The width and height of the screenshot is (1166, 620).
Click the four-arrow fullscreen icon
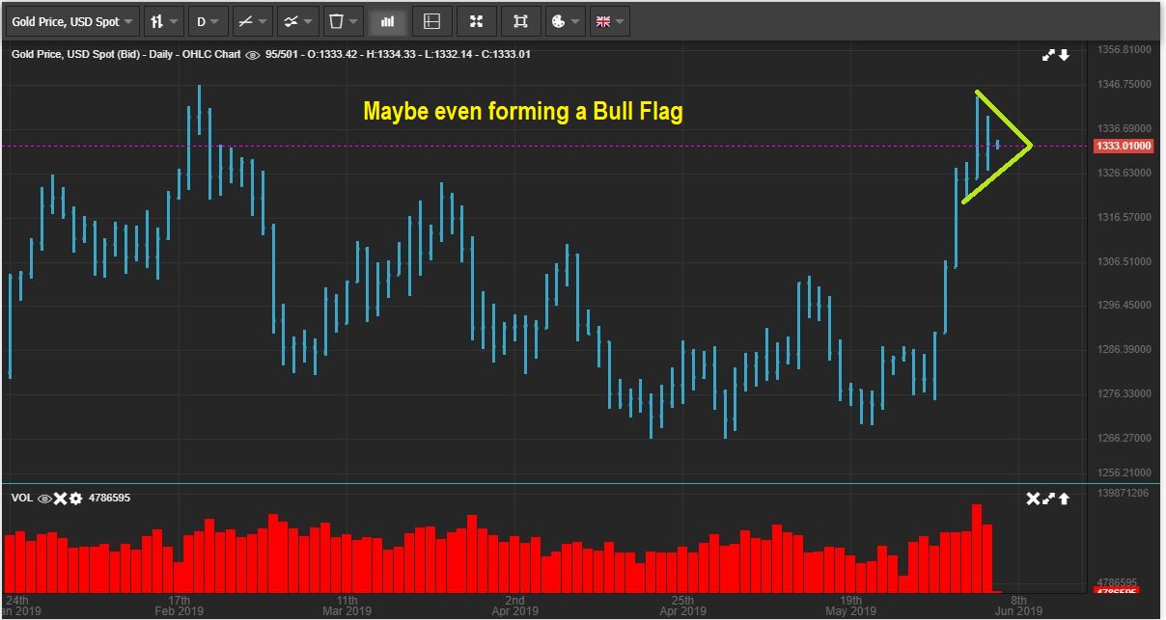coord(476,21)
